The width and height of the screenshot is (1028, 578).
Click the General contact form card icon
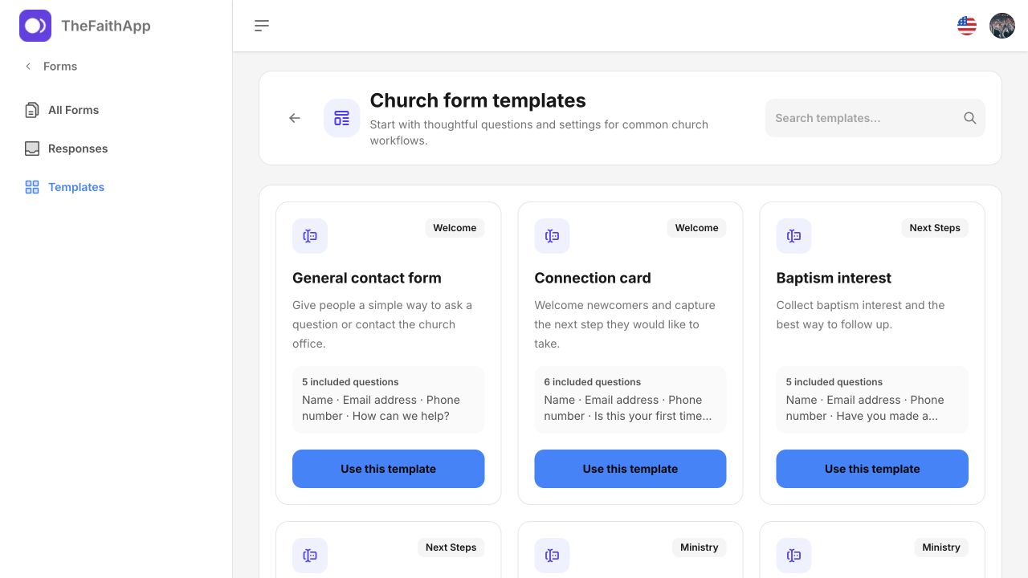click(x=310, y=236)
